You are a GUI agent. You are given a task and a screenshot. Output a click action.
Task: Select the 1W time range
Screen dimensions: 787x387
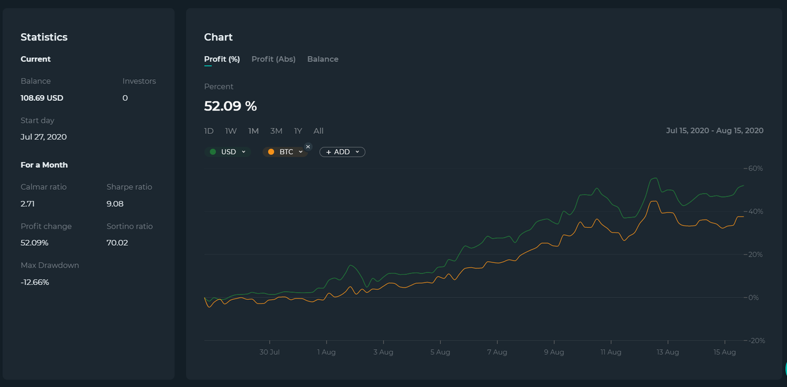[x=231, y=131]
